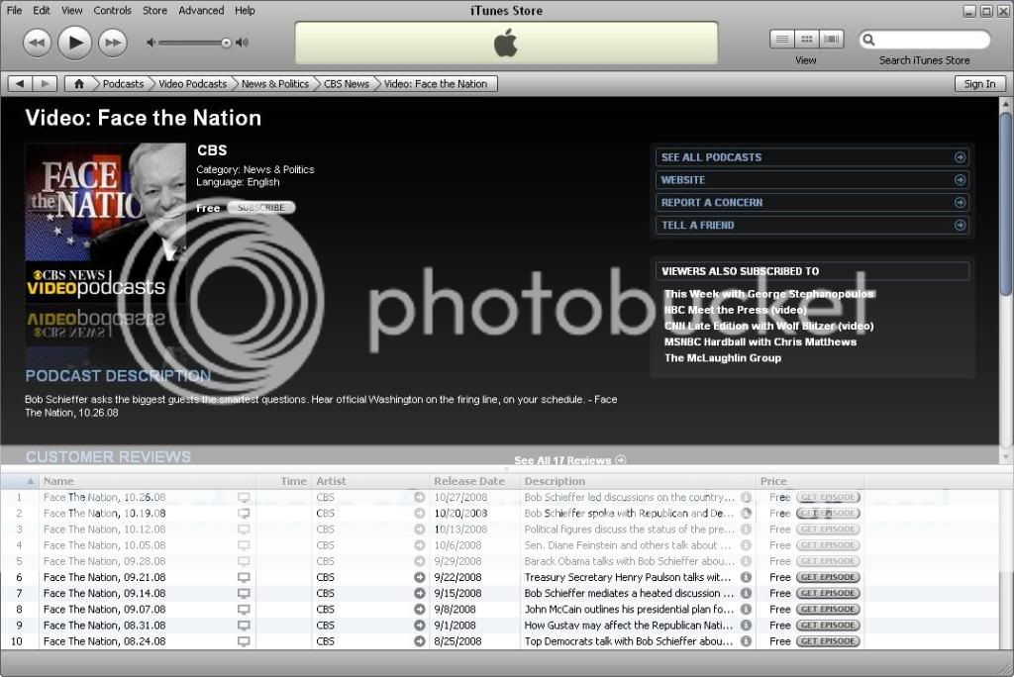Screen dimensions: 1014x677
Task: Open the File menu
Action: (14, 10)
